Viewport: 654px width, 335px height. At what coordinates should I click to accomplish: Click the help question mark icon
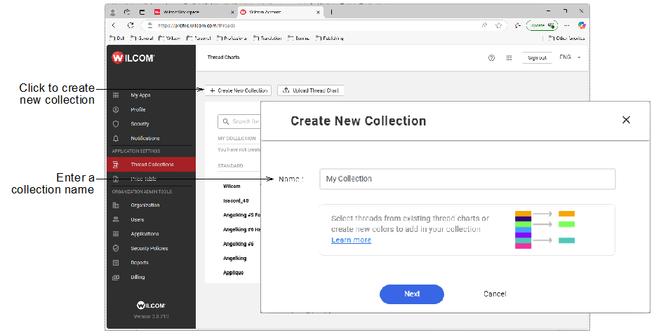(491, 58)
